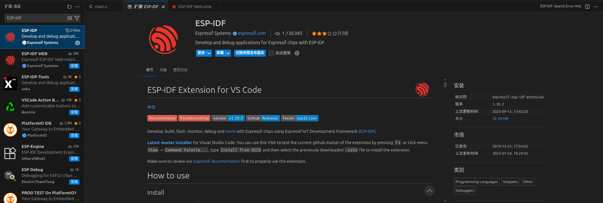Install the ESP-Engine extension
The height and width of the screenshot is (203, 603).
(74, 158)
